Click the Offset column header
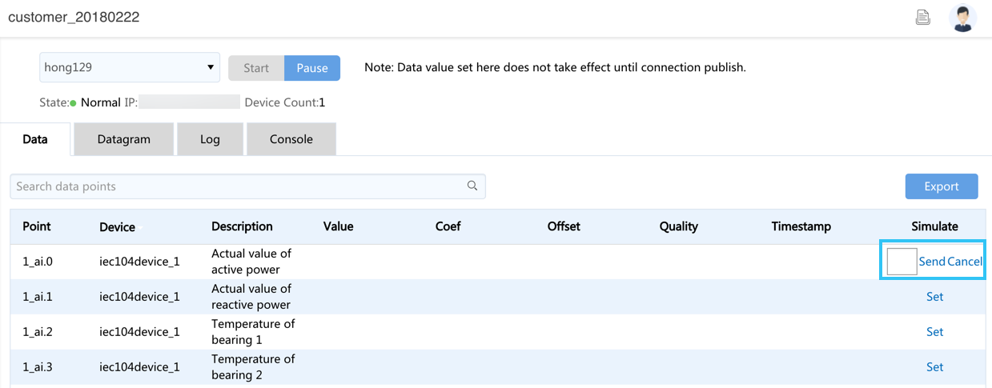Screen dimensions: 992x388 [564, 226]
